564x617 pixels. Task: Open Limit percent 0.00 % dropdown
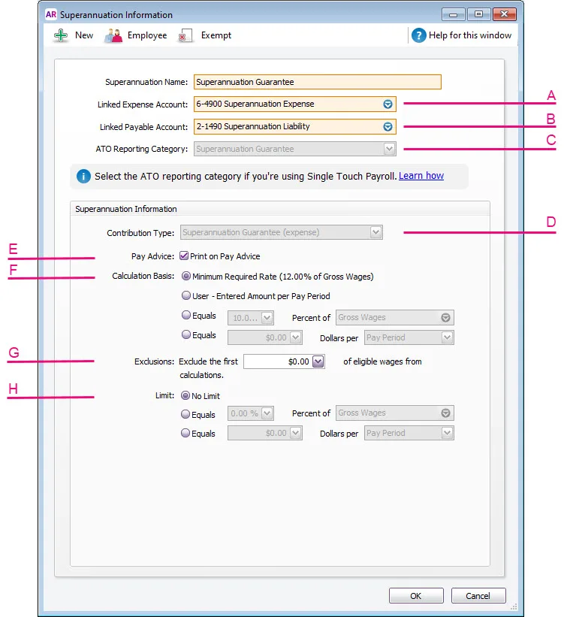[x=267, y=413]
